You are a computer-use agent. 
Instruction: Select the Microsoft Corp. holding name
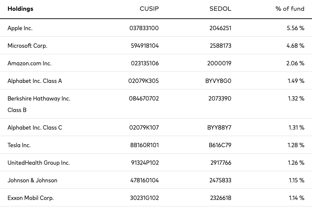click(x=27, y=46)
